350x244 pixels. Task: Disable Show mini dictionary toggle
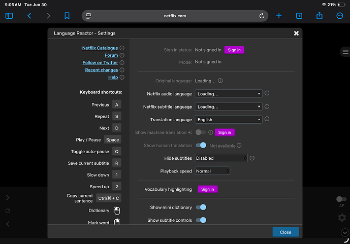[201, 207]
